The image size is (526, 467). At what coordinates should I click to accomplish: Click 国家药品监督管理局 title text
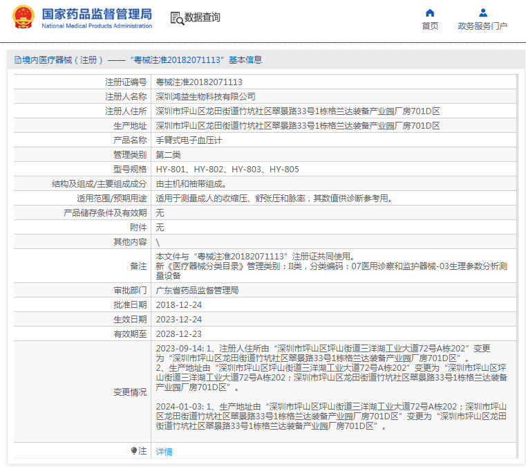pos(97,14)
